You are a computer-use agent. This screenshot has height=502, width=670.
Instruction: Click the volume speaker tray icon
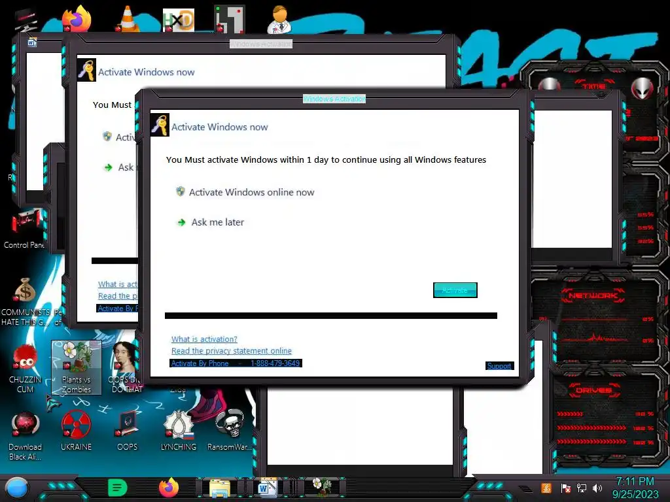click(x=597, y=488)
